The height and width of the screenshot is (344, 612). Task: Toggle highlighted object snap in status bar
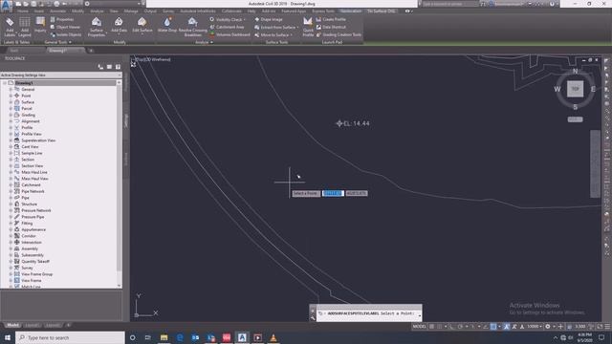493,327
